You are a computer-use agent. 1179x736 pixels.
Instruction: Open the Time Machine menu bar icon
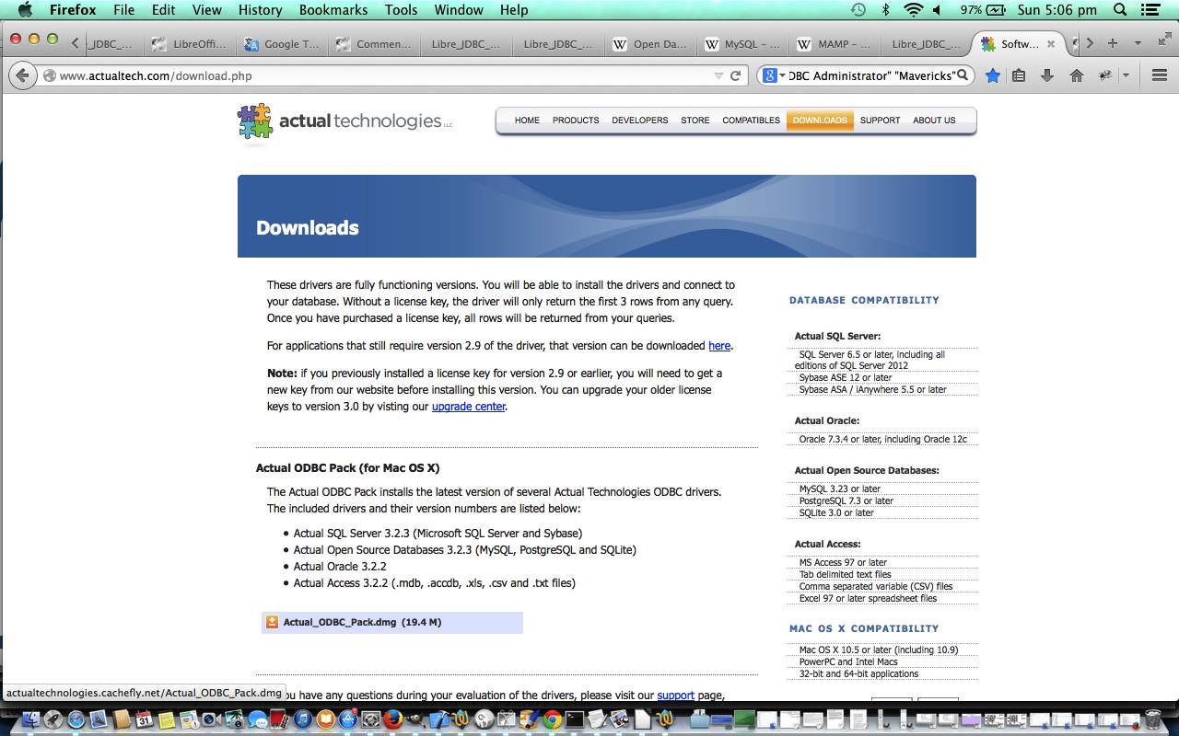coord(858,10)
